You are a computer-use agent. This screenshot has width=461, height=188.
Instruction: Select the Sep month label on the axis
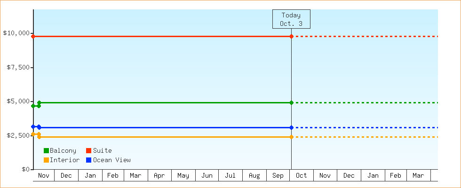pos(278,176)
